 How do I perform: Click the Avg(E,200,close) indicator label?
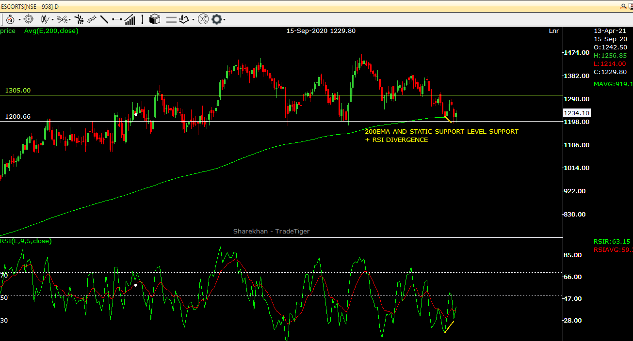(x=51, y=31)
